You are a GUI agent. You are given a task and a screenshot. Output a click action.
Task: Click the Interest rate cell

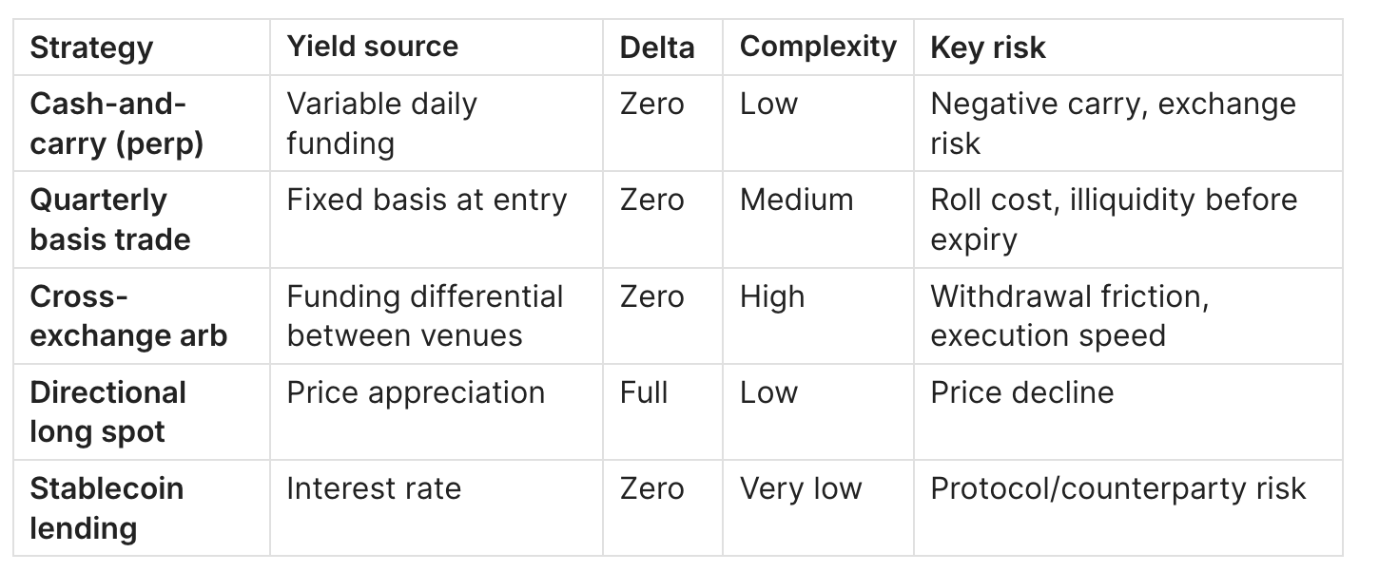point(374,488)
